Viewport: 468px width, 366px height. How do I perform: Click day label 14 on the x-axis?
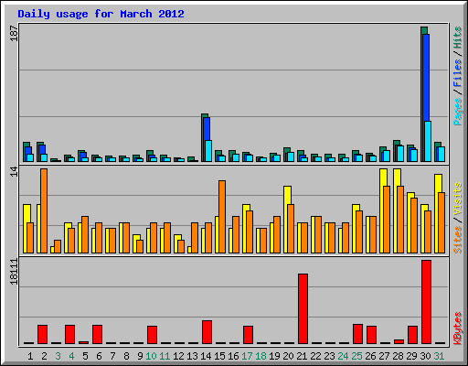point(206,356)
